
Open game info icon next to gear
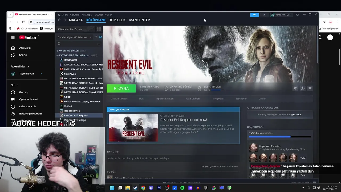click(x=303, y=88)
